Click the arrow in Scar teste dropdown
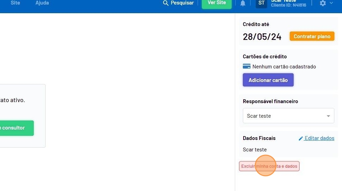 (328, 116)
